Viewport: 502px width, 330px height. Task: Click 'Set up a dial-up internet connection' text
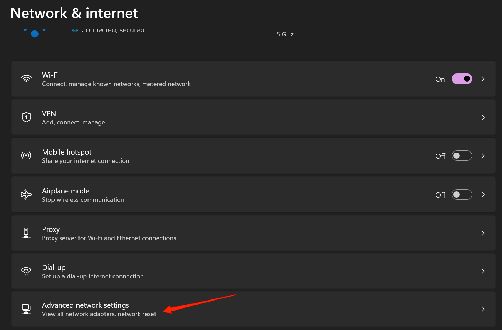click(93, 276)
